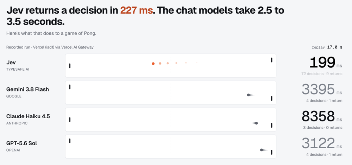Select the GPT-5.6 Sol label
Viewport: 352px width, 165px height.
21,143
